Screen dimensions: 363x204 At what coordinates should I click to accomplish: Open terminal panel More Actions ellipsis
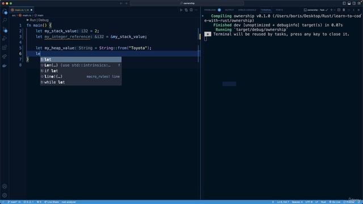(349, 10)
